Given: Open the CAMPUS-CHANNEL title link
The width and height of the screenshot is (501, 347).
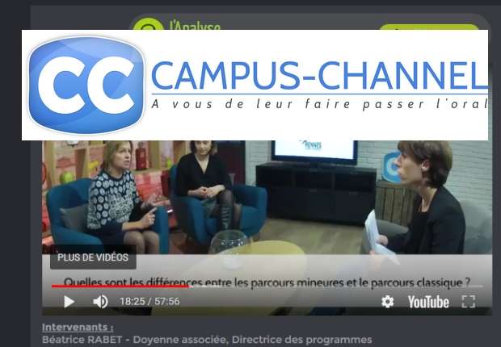Looking at the screenshot, I should pyautogui.click(x=319, y=76).
